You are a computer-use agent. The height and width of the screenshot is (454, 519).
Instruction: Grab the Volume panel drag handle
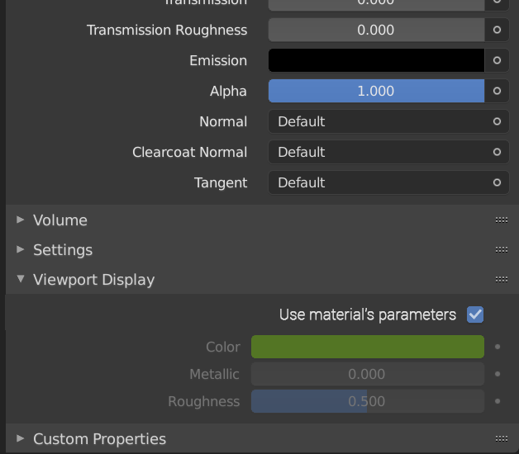502,220
